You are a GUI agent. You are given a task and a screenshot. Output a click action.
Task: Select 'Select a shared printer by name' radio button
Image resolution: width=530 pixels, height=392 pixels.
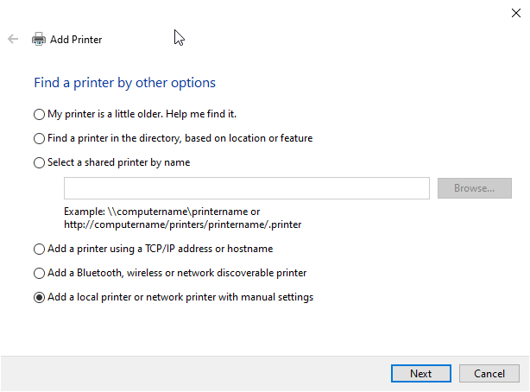39,162
